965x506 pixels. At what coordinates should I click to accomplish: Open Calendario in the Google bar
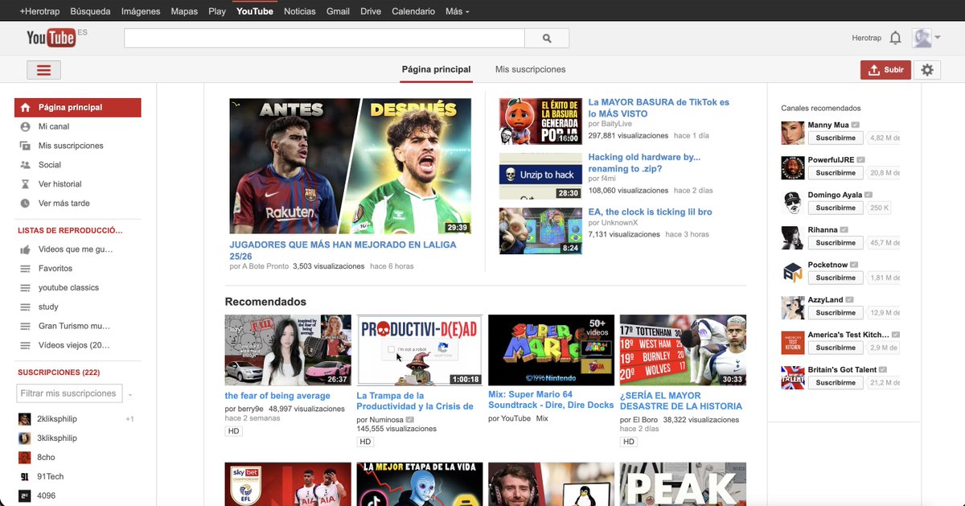pyautogui.click(x=413, y=11)
